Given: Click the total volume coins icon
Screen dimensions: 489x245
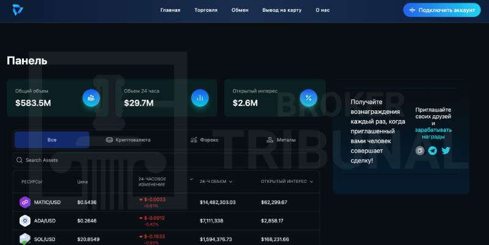Looking at the screenshot, I should click(x=91, y=98).
